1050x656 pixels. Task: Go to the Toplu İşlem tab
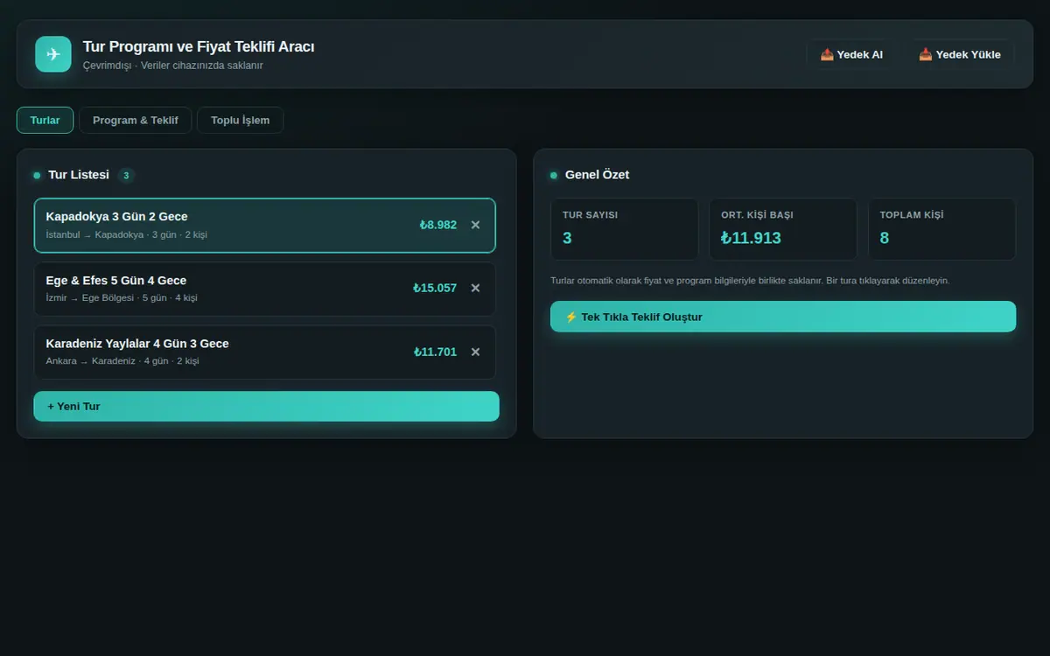[240, 120]
